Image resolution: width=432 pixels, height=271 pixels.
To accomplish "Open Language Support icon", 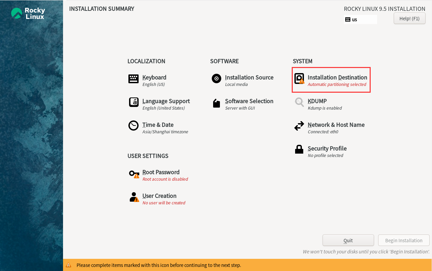I will (x=134, y=102).
